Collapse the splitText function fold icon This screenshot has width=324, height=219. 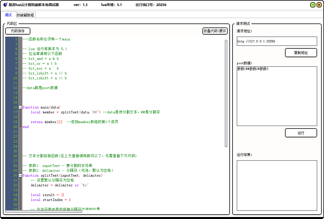(20, 175)
